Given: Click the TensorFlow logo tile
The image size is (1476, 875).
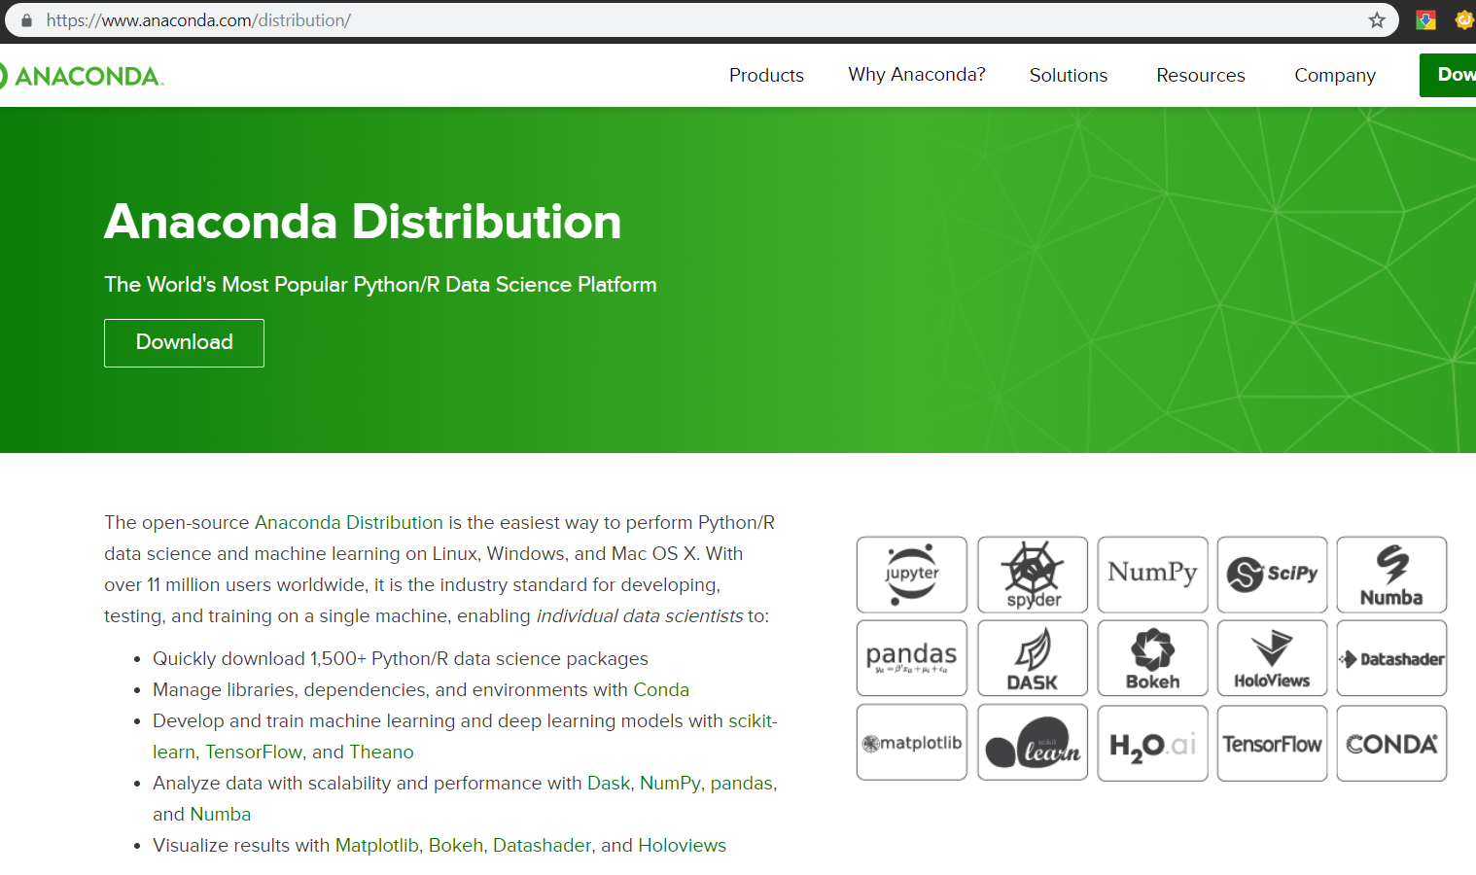Looking at the screenshot, I should tap(1272, 743).
